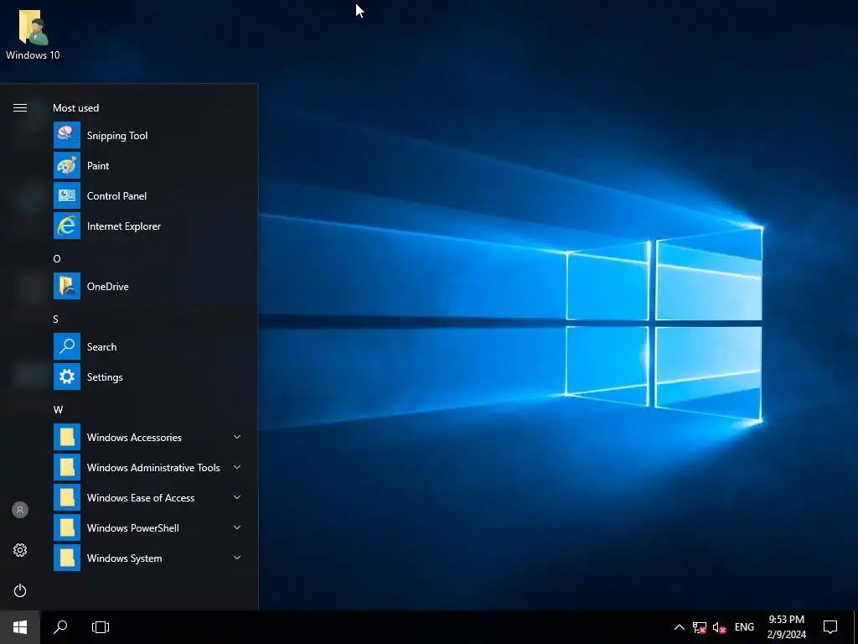
Task: Expand Windows Ease of Access chevron
Action: (237, 497)
